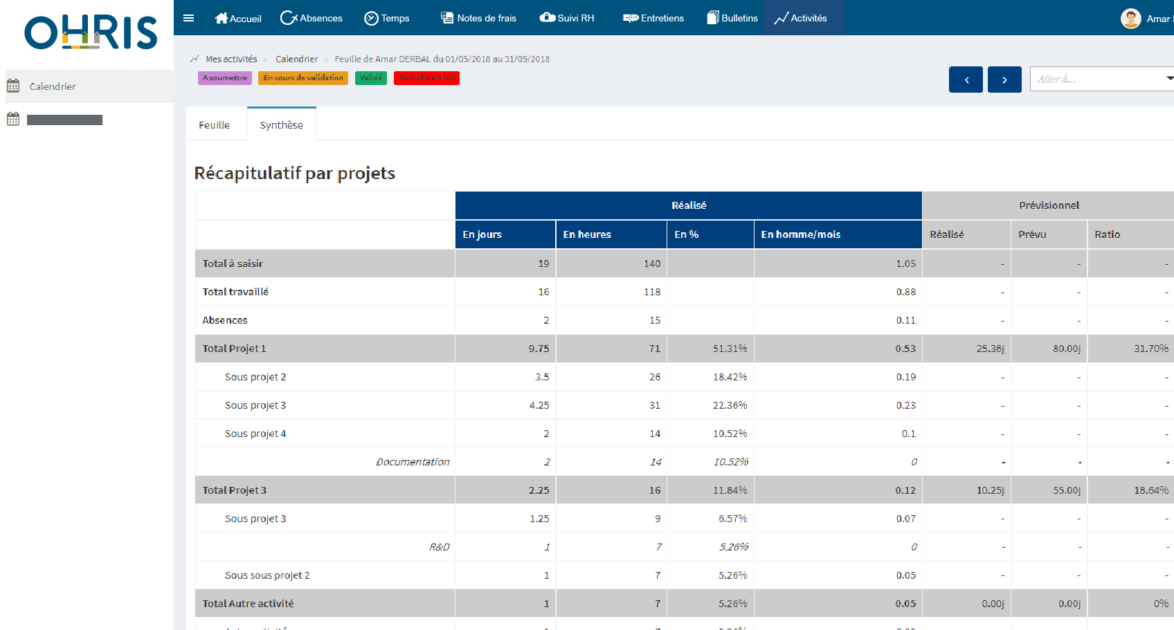Click the Suivi RH cloud icon
The image size is (1174, 630).
pyautogui.click(x=547, y=18)
